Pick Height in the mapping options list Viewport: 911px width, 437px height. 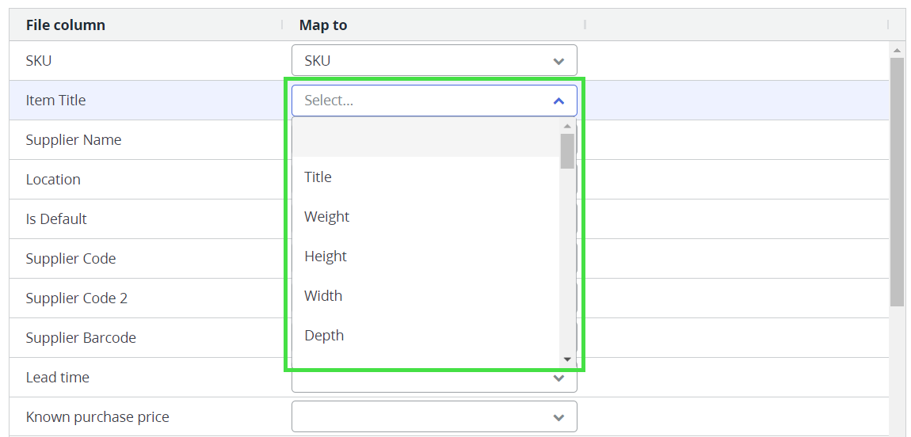tap(326, 256)
